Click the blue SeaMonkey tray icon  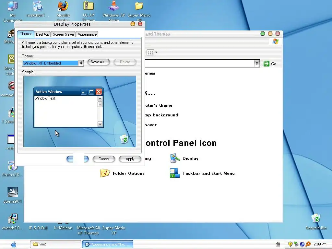302,244
